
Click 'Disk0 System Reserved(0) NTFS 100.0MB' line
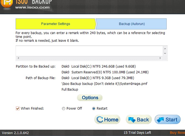105,72
